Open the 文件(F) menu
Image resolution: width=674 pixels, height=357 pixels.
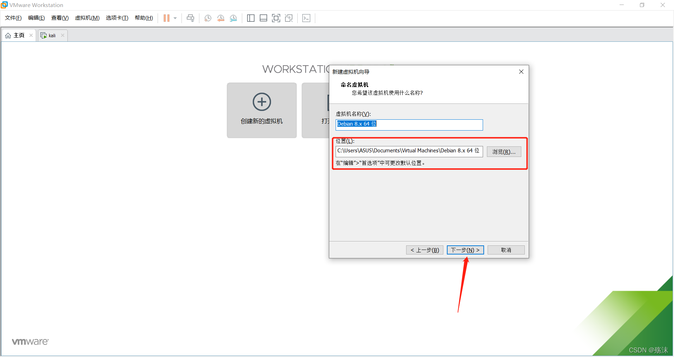pyautogui.click(x=13, y=18)
